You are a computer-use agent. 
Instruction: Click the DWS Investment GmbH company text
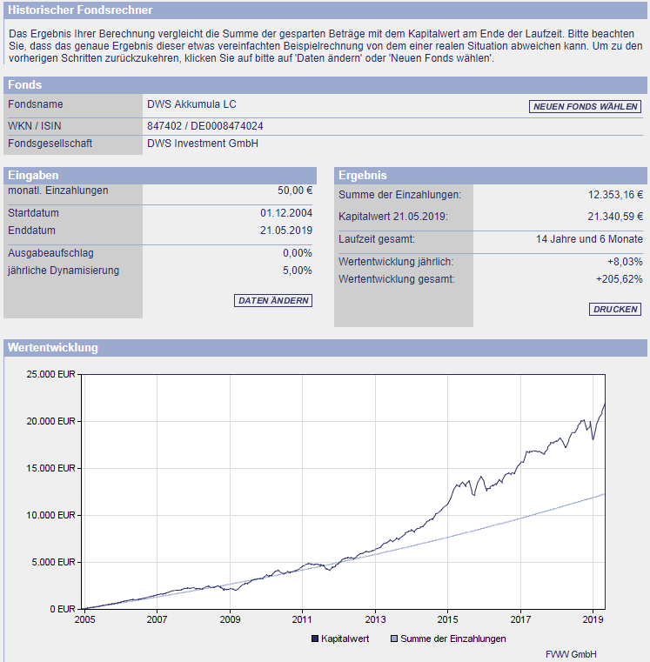(x=203, y=144)
